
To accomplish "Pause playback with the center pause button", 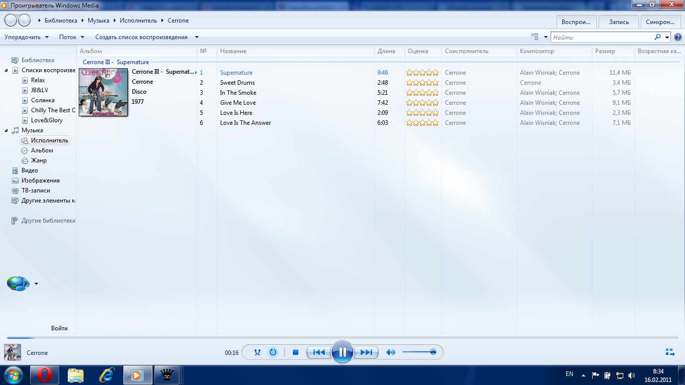I will [342, 352].
